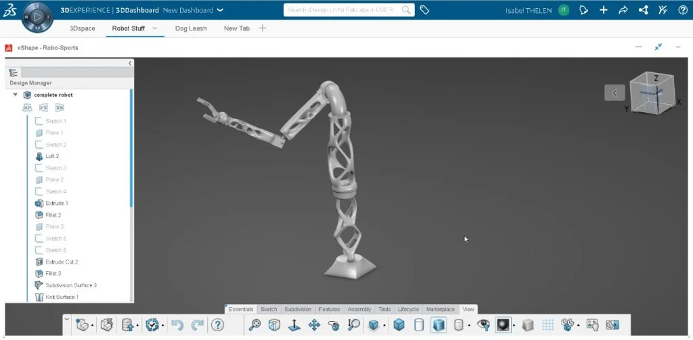
Task: Switch to the Subdivision toolbar tab
Action: pyautogui.click(x=298, y=309)
